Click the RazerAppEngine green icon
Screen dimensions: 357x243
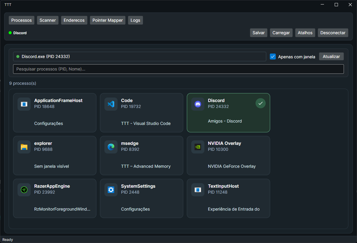click(24, 190)
